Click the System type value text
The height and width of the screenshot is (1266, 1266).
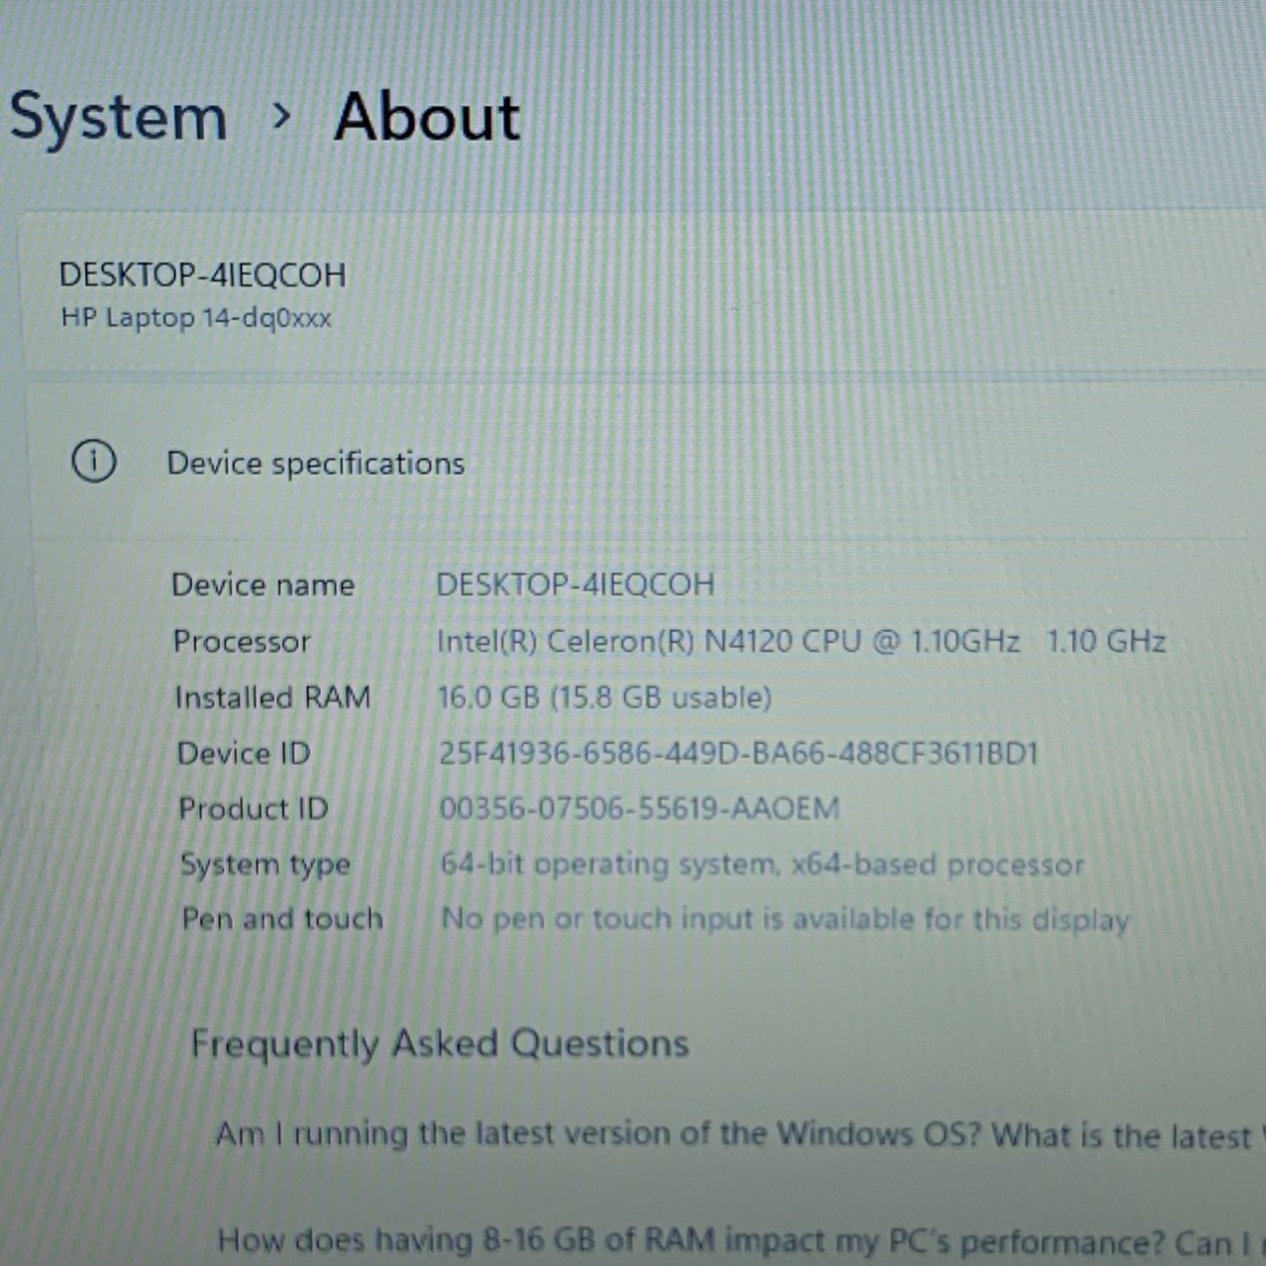[x=762, y=864]
